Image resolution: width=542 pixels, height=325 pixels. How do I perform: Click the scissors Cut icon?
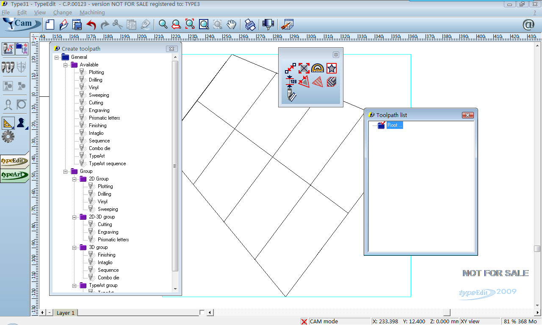click(118, 25)
